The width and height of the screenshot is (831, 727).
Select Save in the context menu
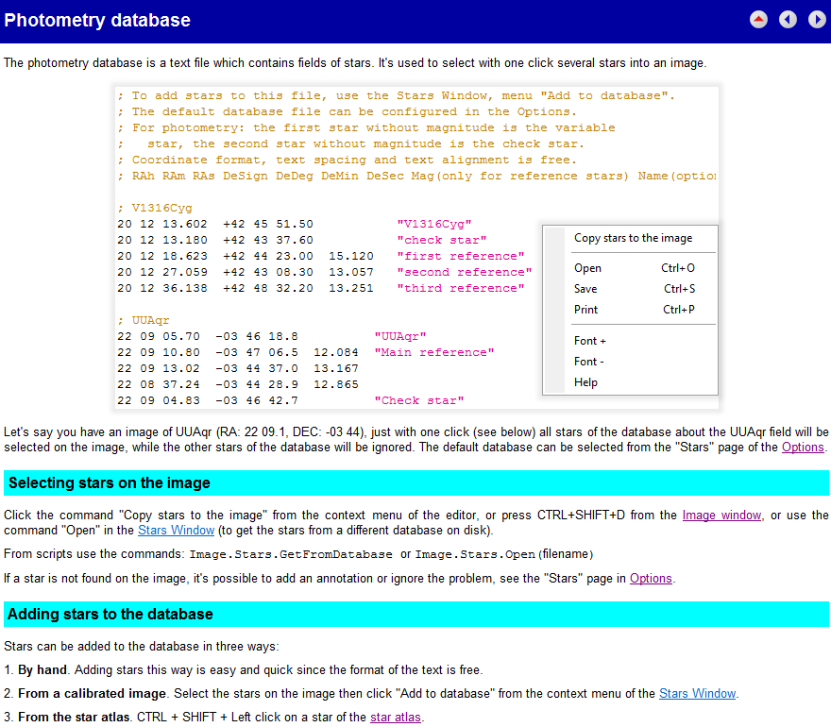click(x=585, y=289)
